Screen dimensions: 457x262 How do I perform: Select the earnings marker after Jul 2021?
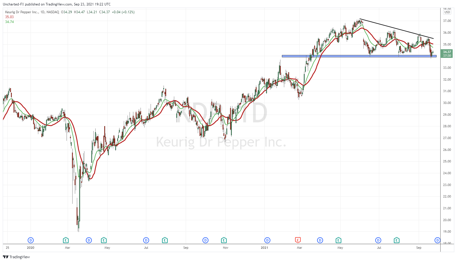(x=397, y=240)
